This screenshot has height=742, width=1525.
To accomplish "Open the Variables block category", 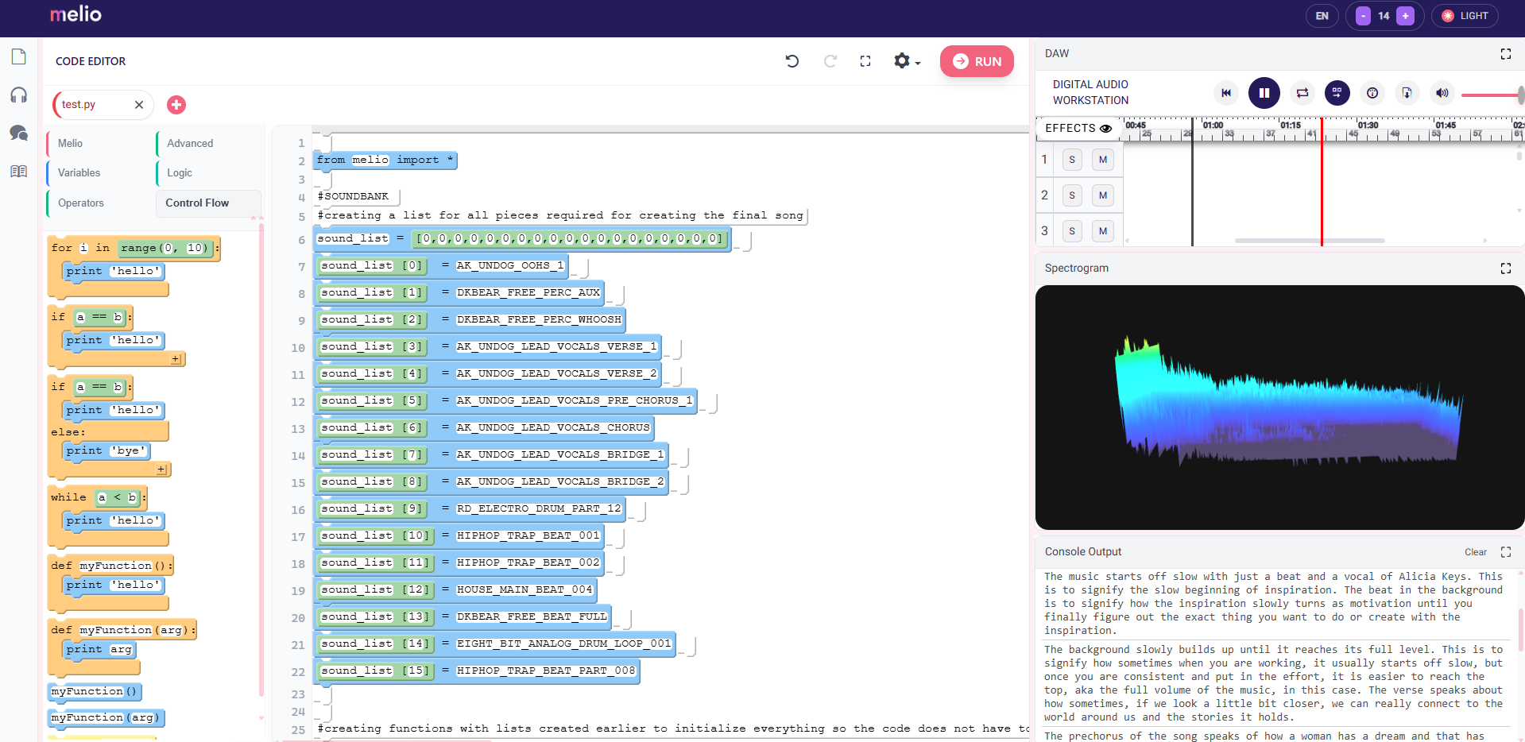I will (79, 173).
